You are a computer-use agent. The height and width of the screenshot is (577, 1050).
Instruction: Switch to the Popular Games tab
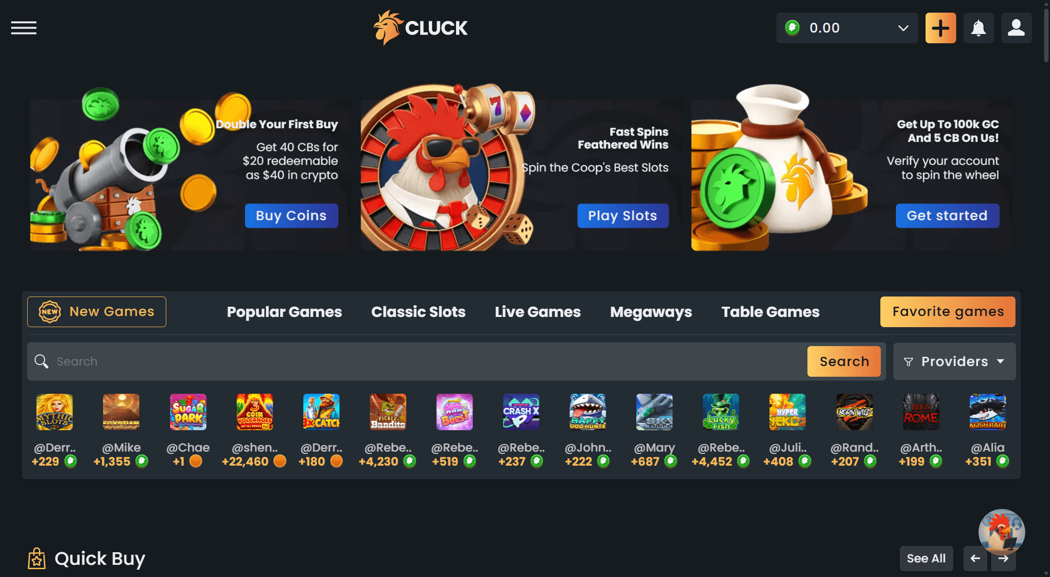[x=284, y=312]
